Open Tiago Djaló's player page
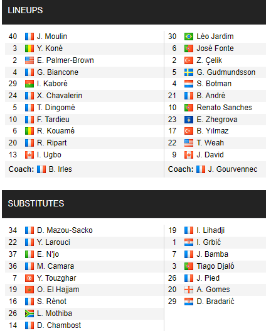Viewport: 266px width, 333px height. coord(215,266)
